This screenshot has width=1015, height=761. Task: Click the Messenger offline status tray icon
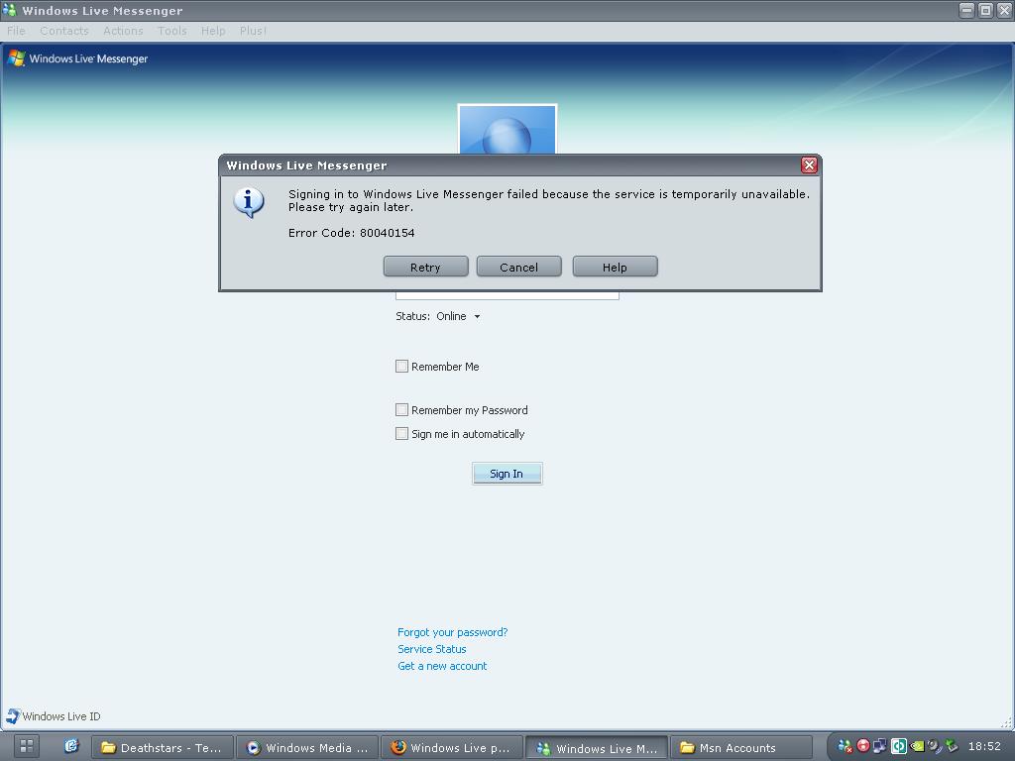pyautogui.click(x=845, y=746)
